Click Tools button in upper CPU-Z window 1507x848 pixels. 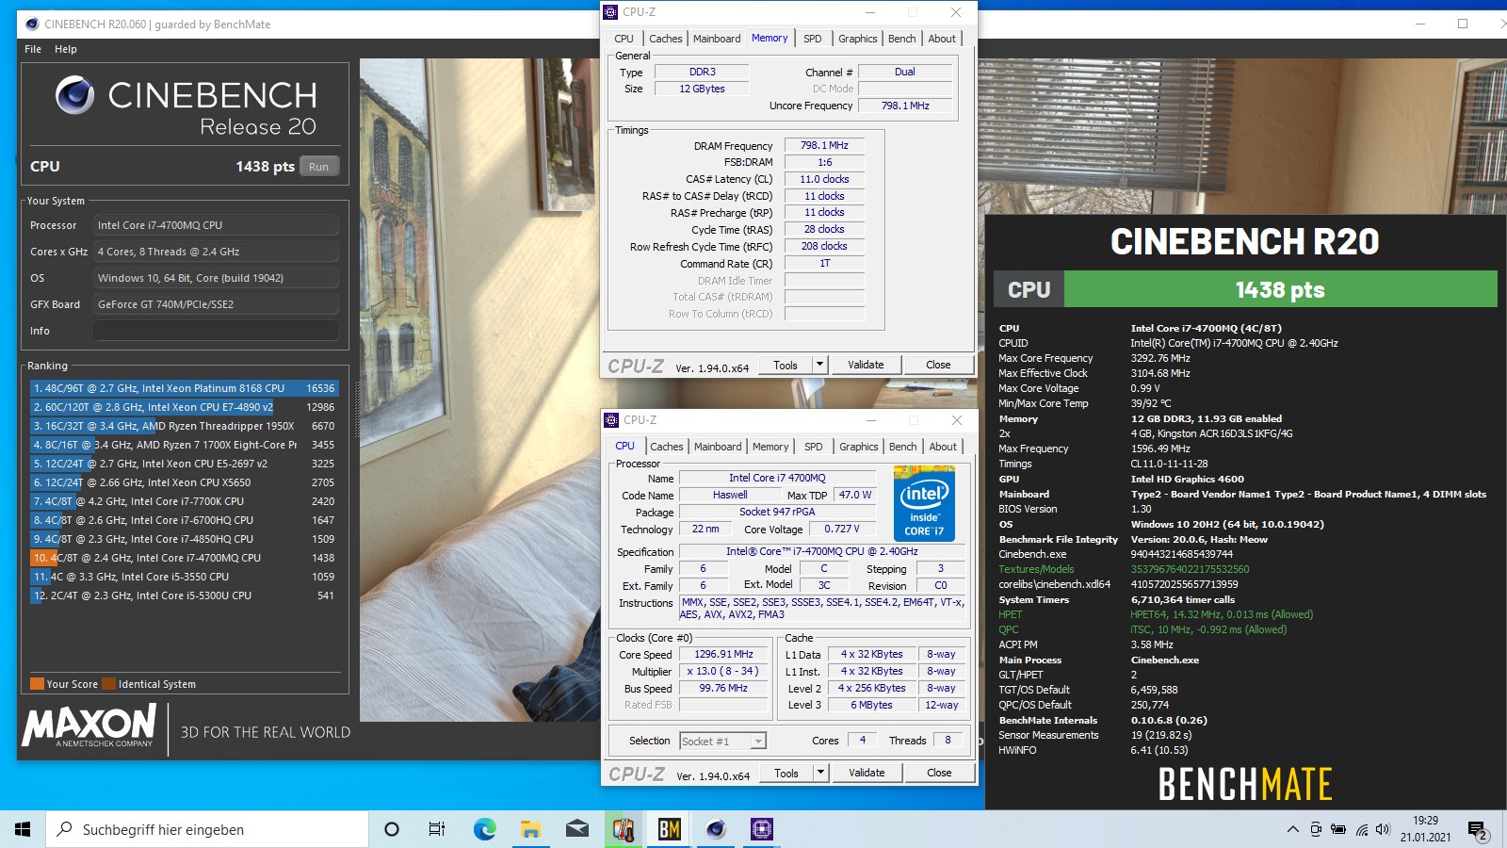coord(786,365)
